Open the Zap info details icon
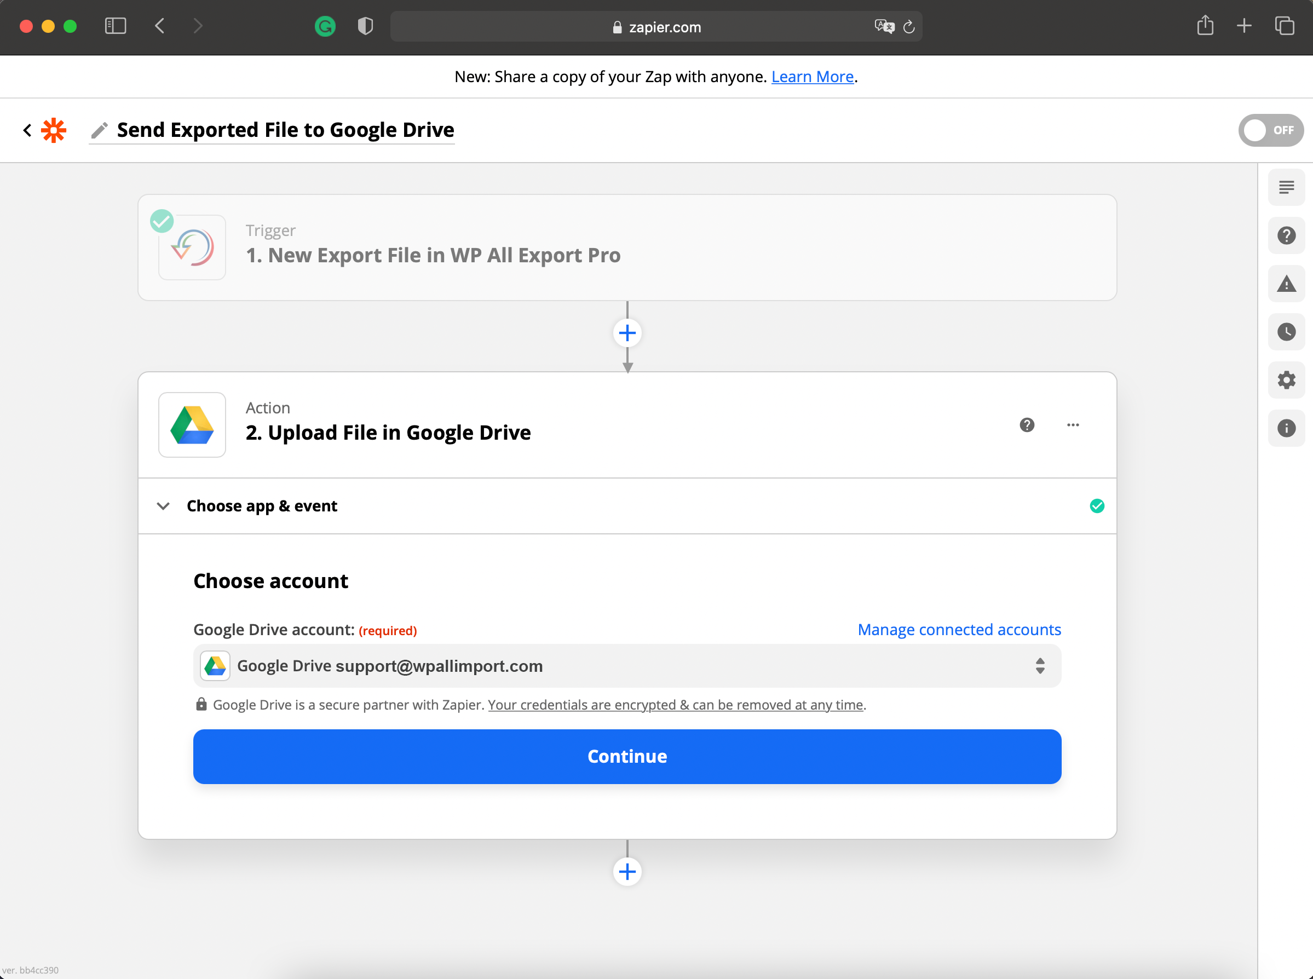The image size is (1313, 979). point(1286,428)
